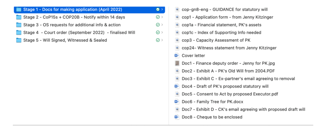Expand Stage 3 folder with the chevron
Image resolution: width=314 pixels, height=129 pixels.
[162, 25]
